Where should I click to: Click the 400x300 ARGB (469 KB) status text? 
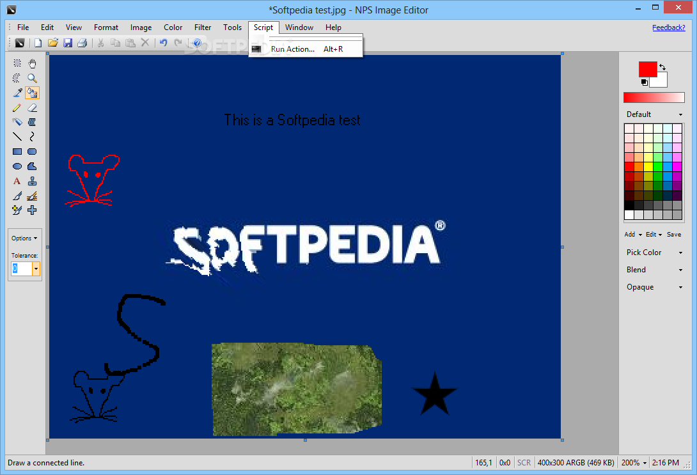576,463
